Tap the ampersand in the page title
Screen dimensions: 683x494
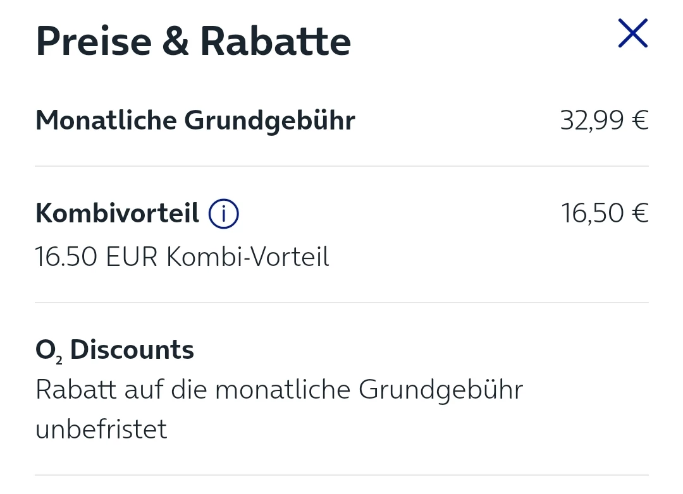(176, 42)
